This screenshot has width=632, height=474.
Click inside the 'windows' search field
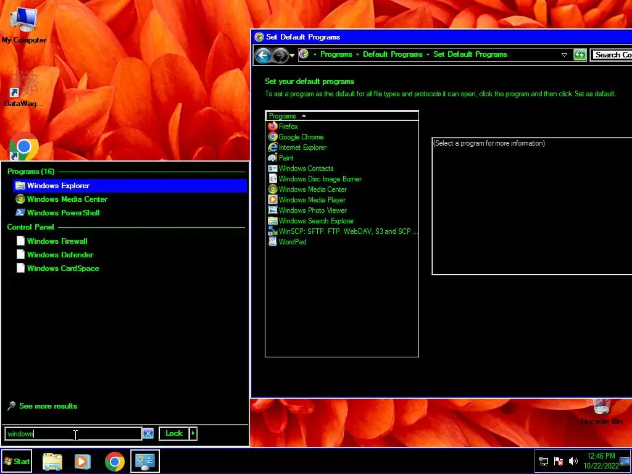coord(73,434)
